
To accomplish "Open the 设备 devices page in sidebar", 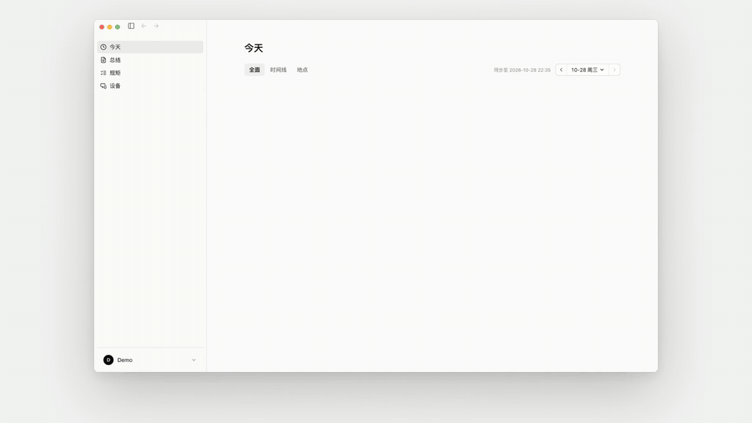I will pyautogui.click(x=150, y=86).
